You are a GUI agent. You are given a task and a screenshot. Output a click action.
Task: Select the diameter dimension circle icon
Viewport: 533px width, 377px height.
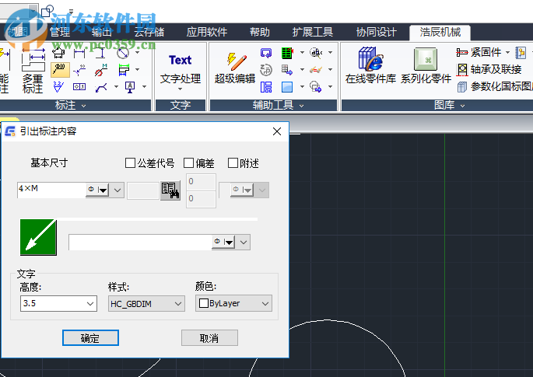(123, 53)
